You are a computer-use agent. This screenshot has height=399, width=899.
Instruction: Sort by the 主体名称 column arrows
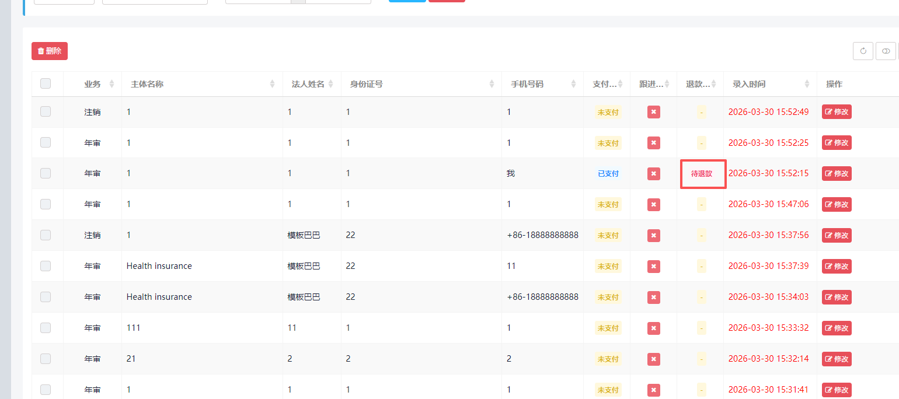[x=272, y=84]
